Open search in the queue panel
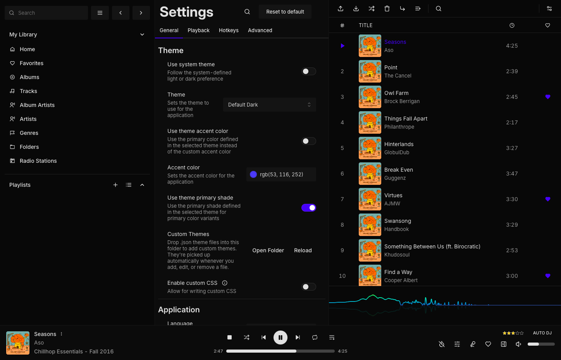This screenshot has height=360, width=561. click(439, 9)
